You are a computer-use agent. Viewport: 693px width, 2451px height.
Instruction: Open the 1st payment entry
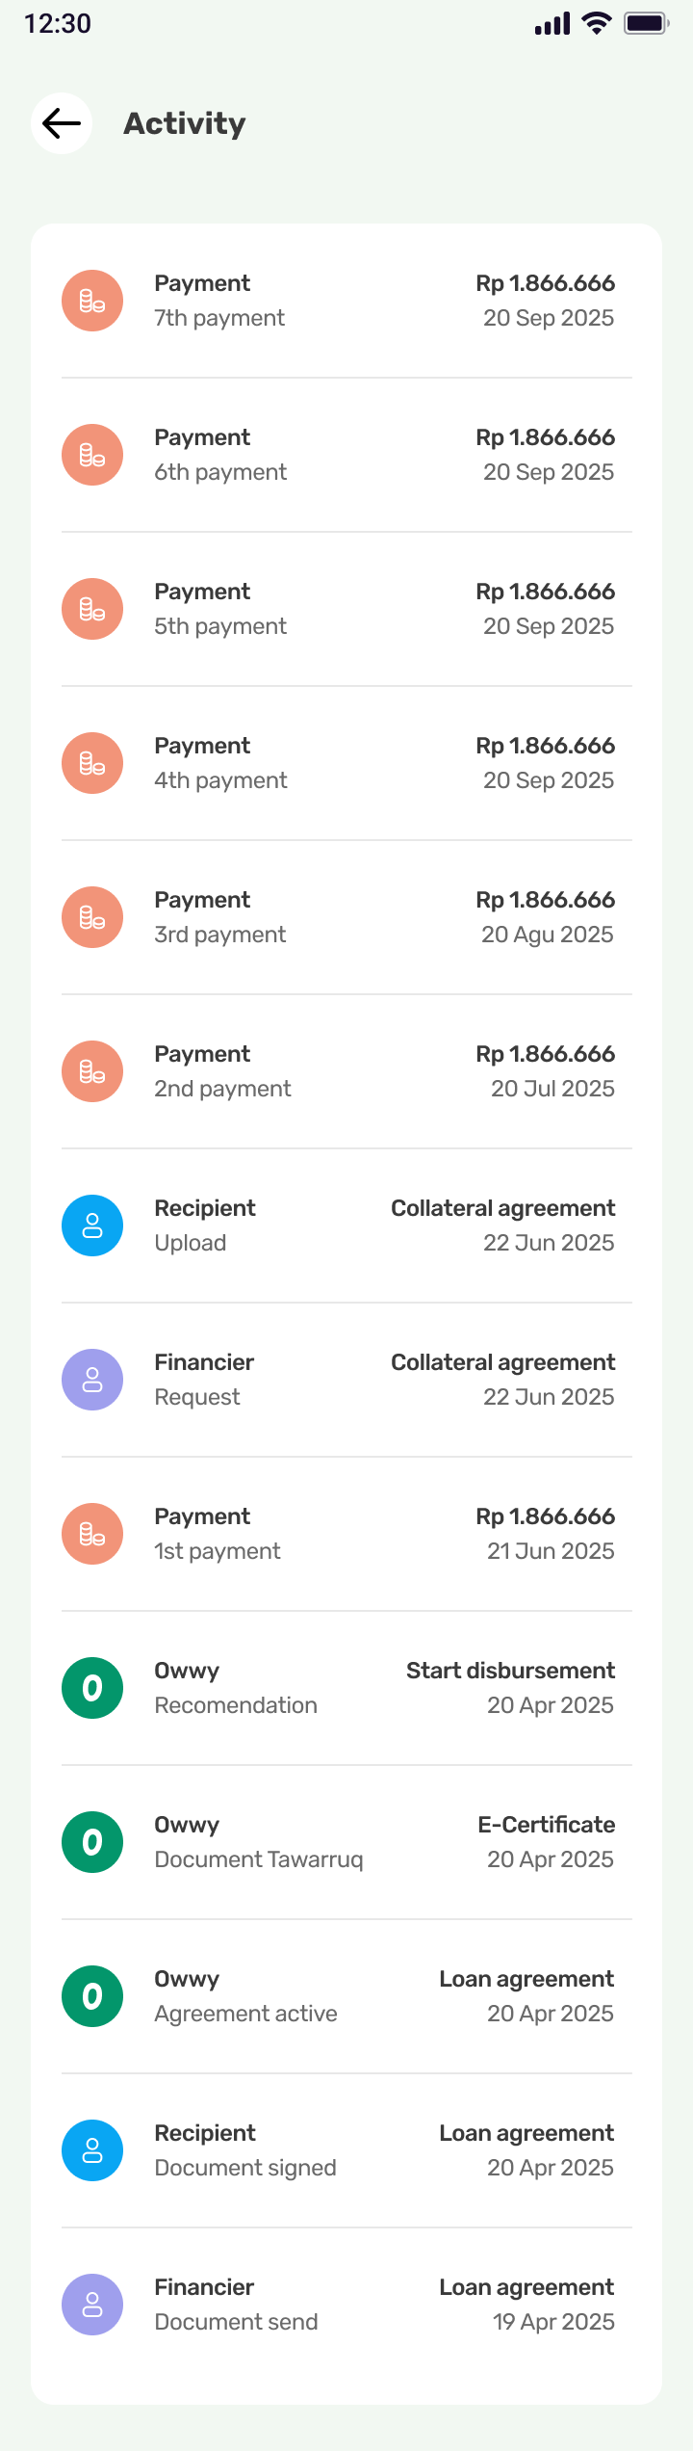pos(346,1534)
